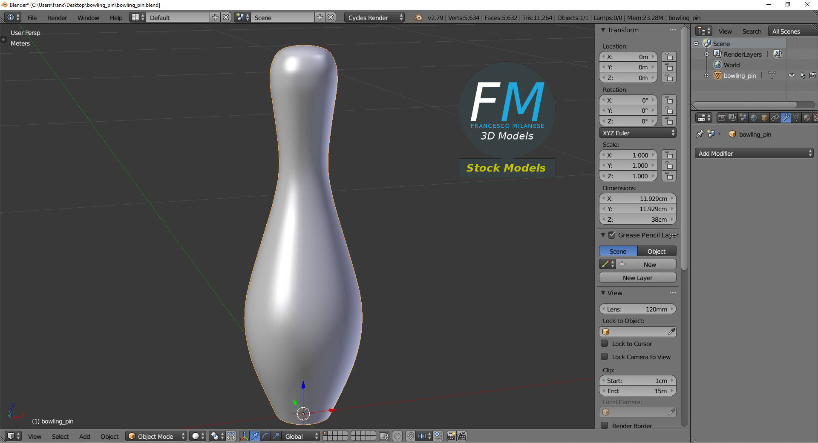This screenshot has width=818, height=443.
Task: Open the Constraints properties chain tab
Action: [x=775, y=118]
